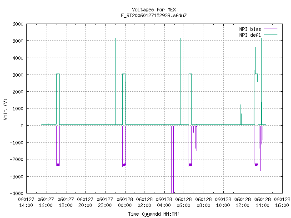
Task: Click the x-axis tick label 060127 20:00
Action: point(85,203)
